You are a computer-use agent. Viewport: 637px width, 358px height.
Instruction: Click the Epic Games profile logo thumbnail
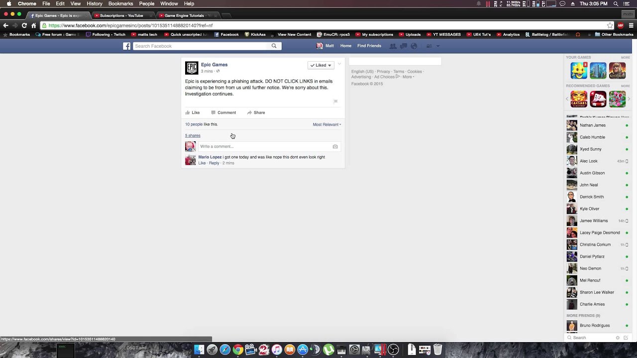192,68
